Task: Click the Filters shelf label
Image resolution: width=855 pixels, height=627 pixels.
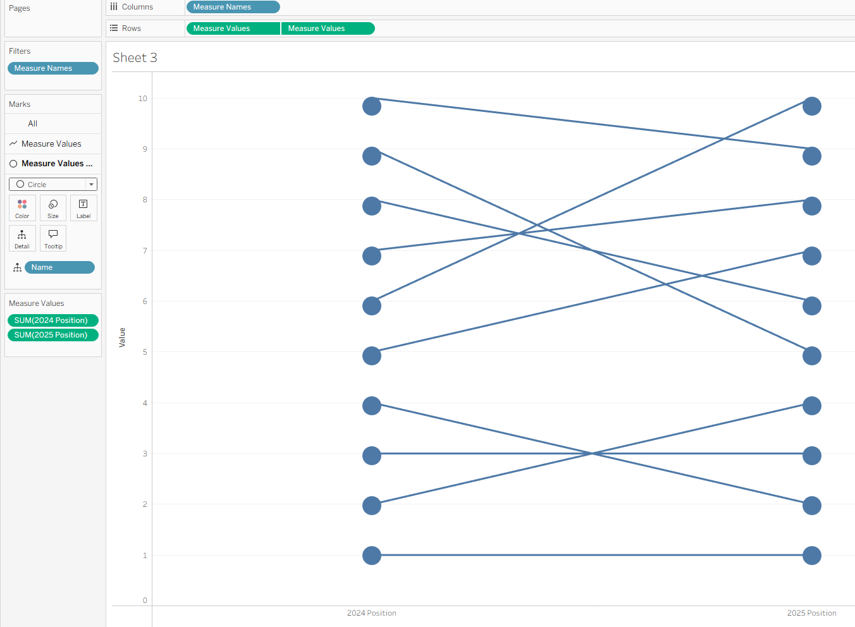Action: click(x=20, y=51)
